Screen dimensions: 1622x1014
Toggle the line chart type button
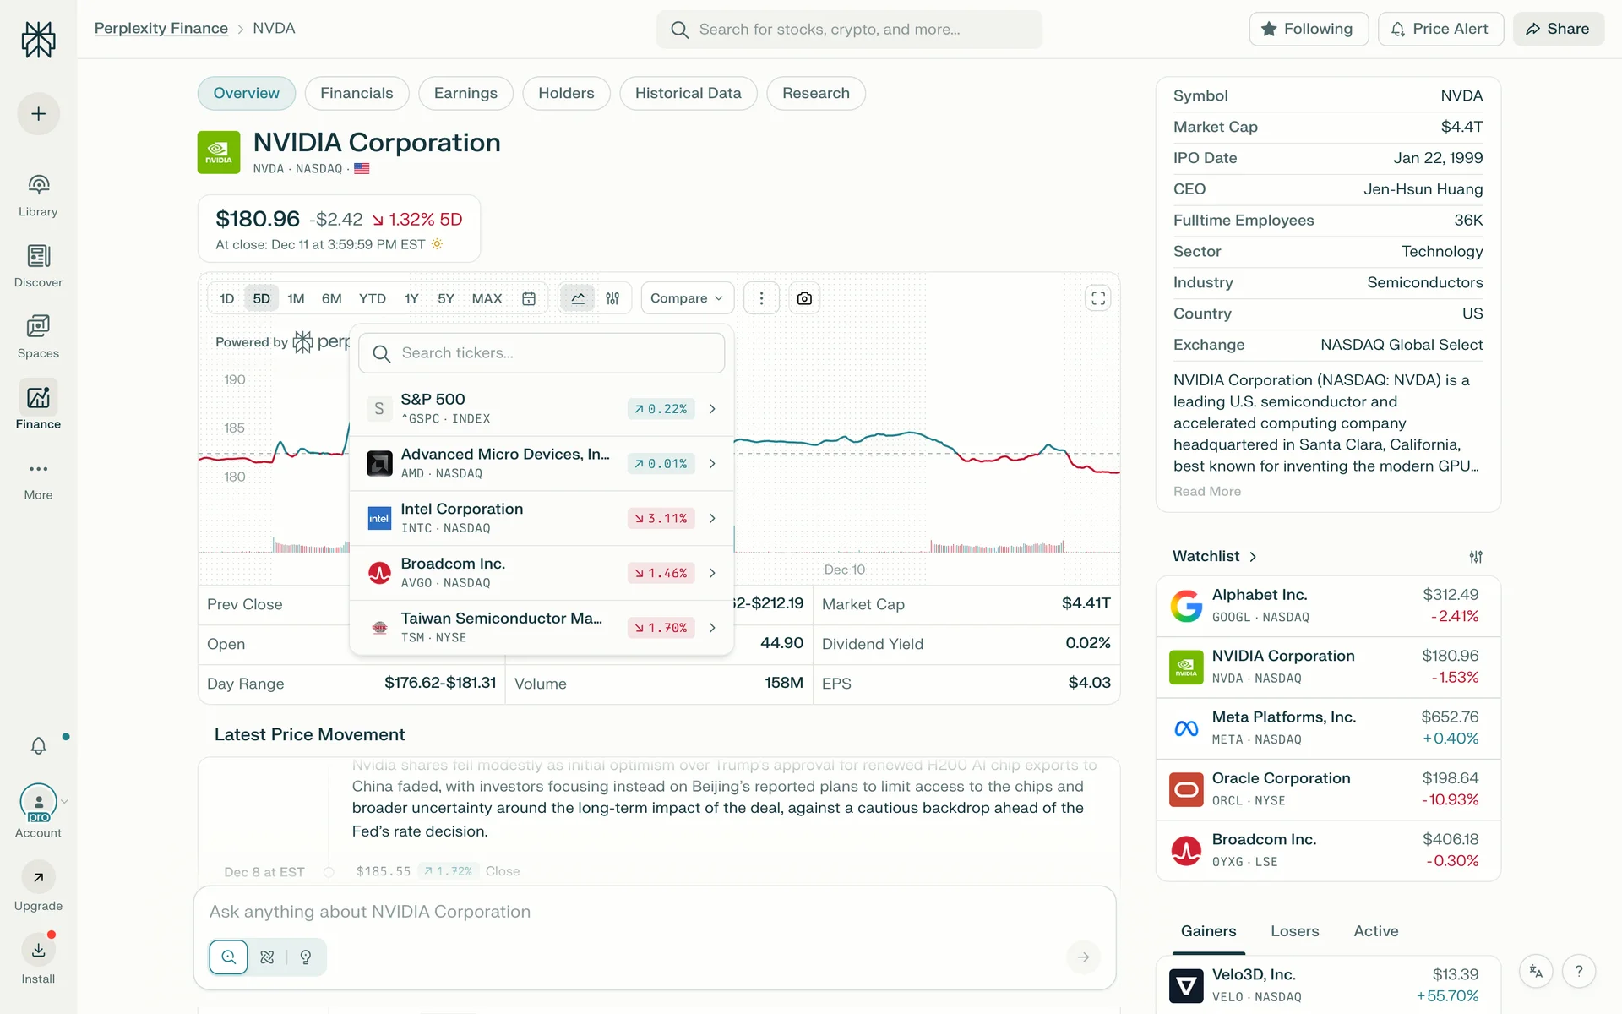[x=578, y=298]
